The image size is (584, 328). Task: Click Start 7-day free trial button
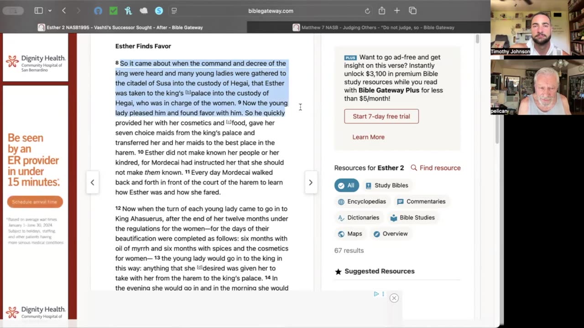[x=381, y=116]
